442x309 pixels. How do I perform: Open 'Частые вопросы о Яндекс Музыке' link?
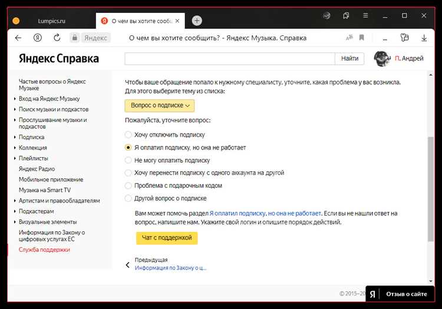click(52, 85)
